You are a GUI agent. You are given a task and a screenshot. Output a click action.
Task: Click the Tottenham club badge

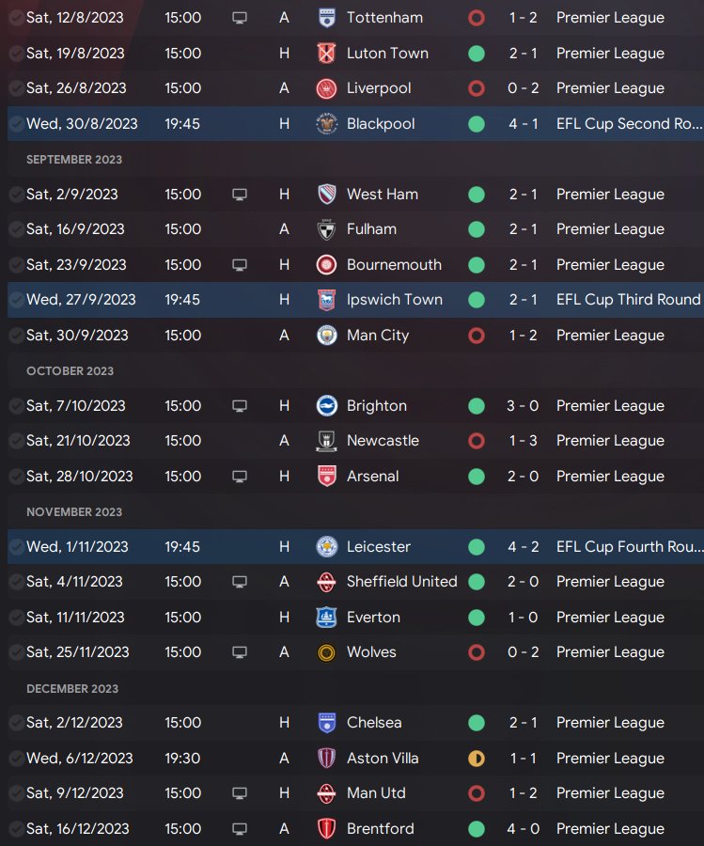pos(326,18)
